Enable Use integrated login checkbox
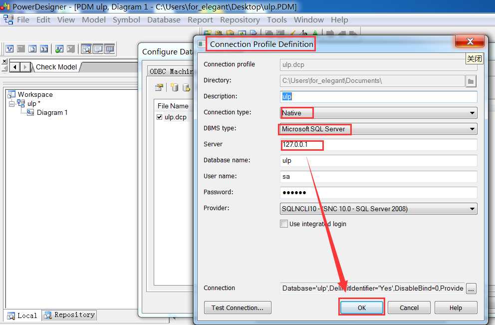Screen dimensions: 495x325 (284, 224)
